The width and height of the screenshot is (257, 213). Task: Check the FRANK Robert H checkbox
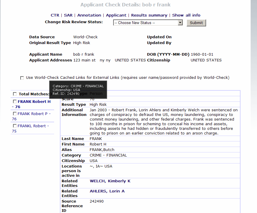[15, 101]
